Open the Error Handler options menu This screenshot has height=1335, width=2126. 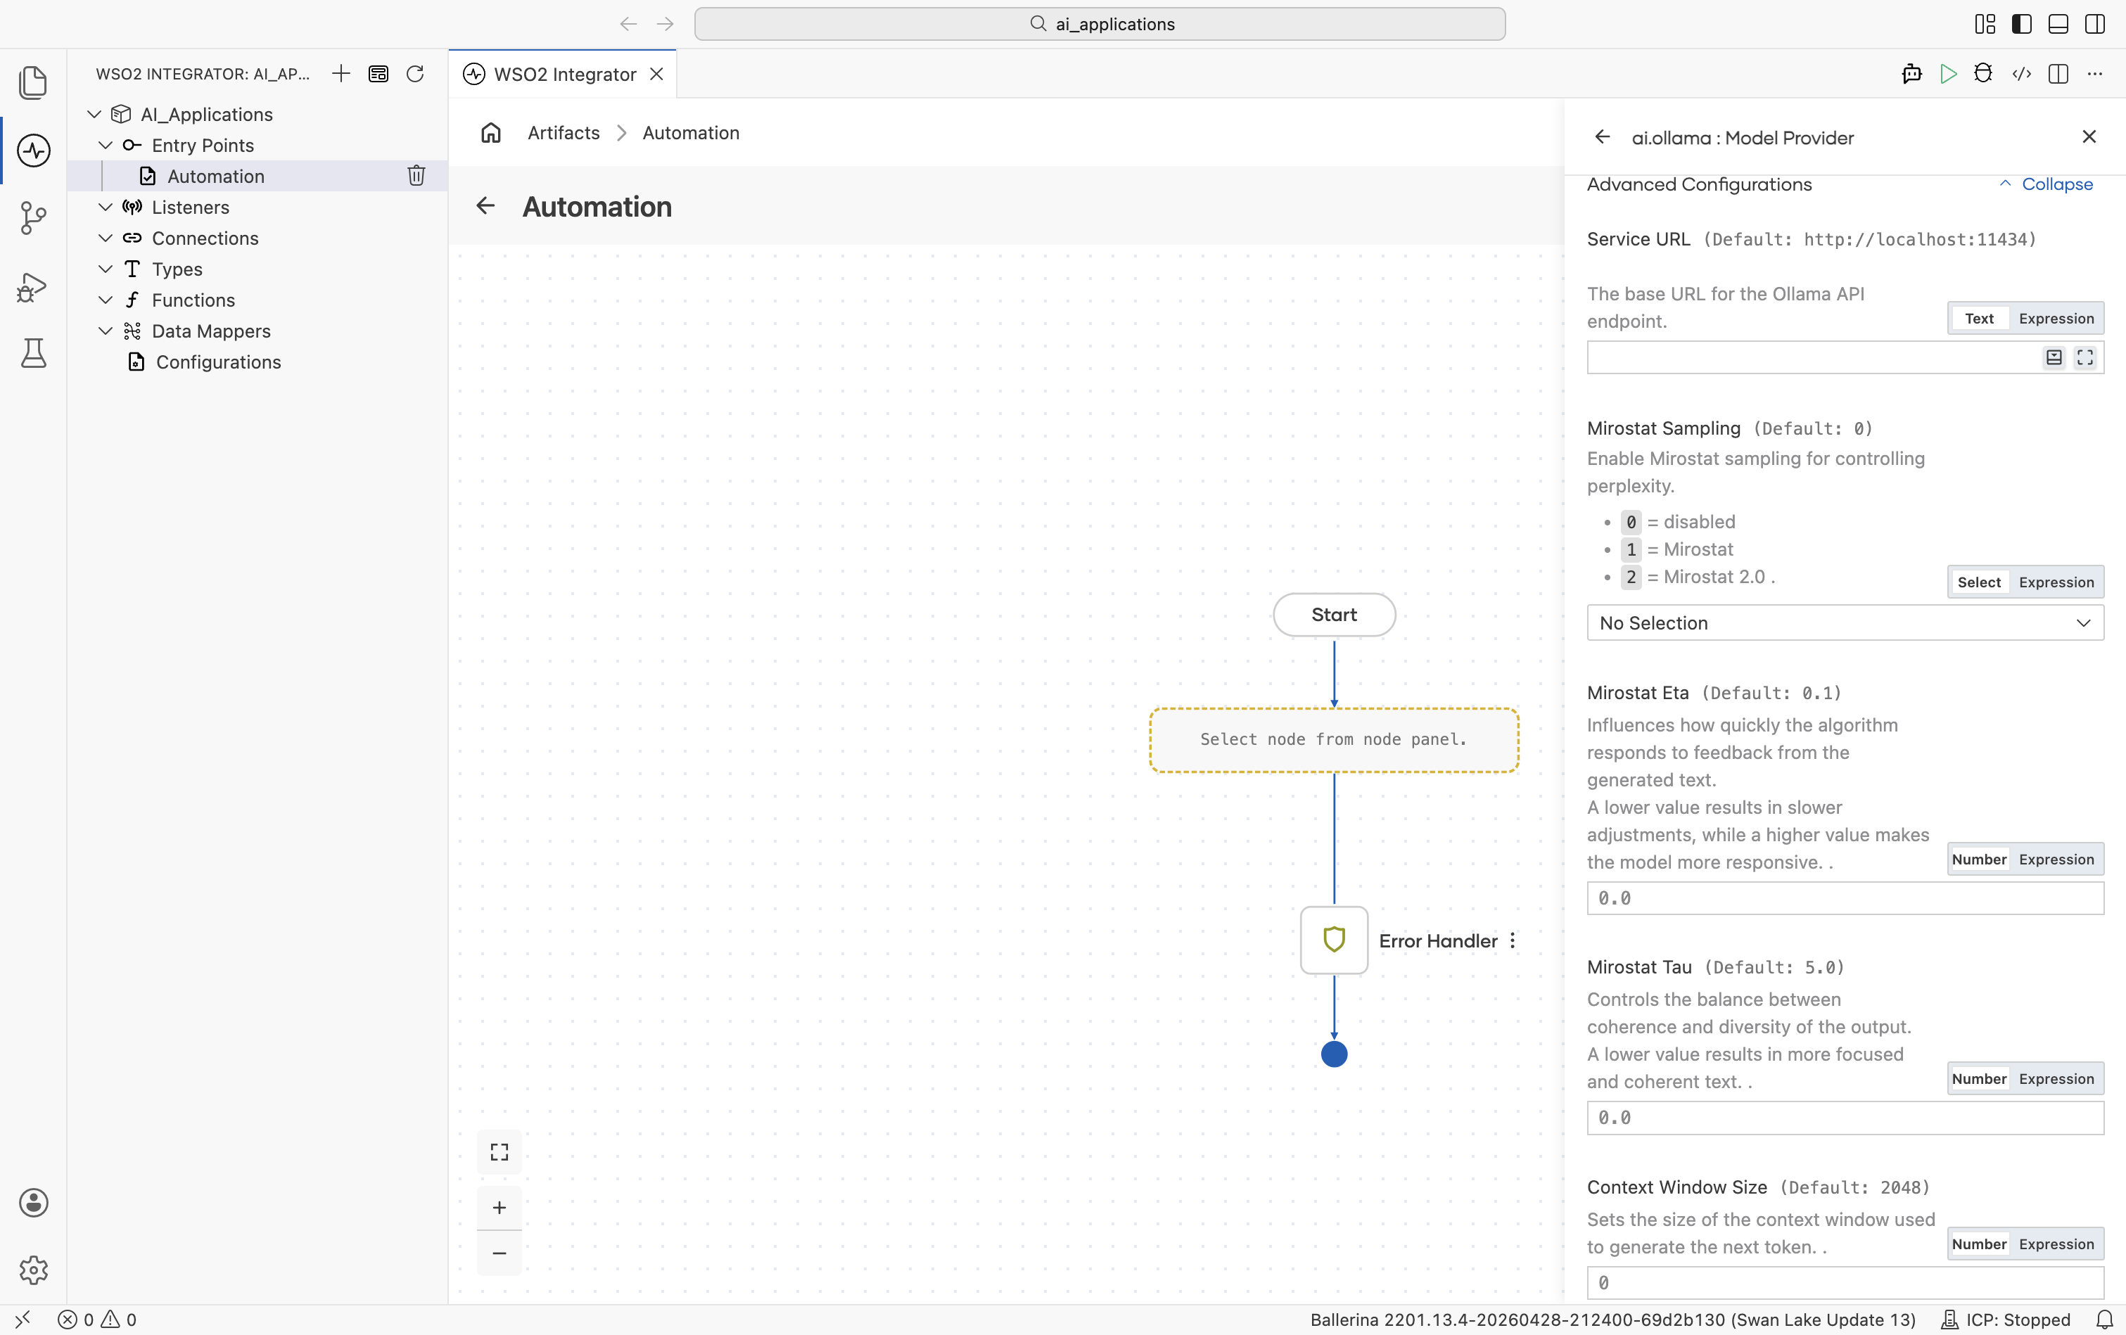click(x=1513, y=940)
